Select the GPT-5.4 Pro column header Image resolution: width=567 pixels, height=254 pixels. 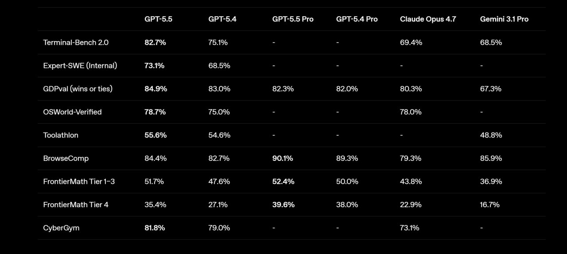click(357, 19)
